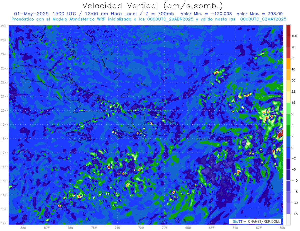Click the colorbar value "-10"
The image size is (300, 231).
tap(294, 180)
